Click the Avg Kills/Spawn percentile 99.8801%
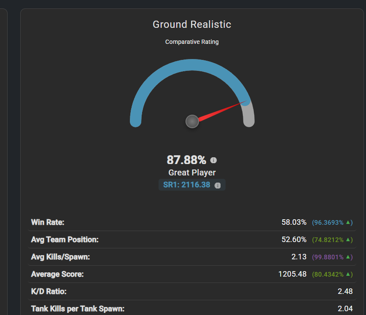The image size is (366, 315). click(328, 257)
